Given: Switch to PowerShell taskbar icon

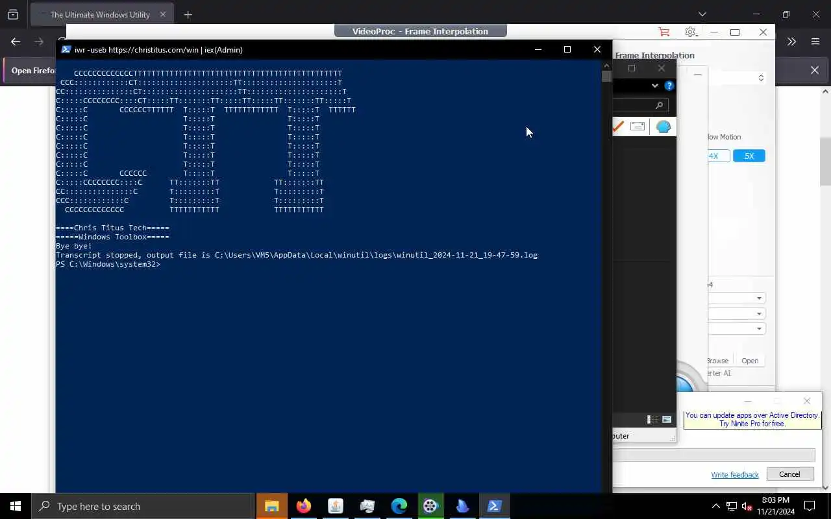Looking at the screenshot, I should coord(495,506).
